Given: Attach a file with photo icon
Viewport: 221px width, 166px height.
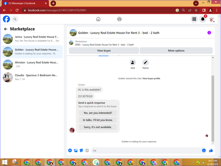Looking at the screenshot, I should 76,151.
